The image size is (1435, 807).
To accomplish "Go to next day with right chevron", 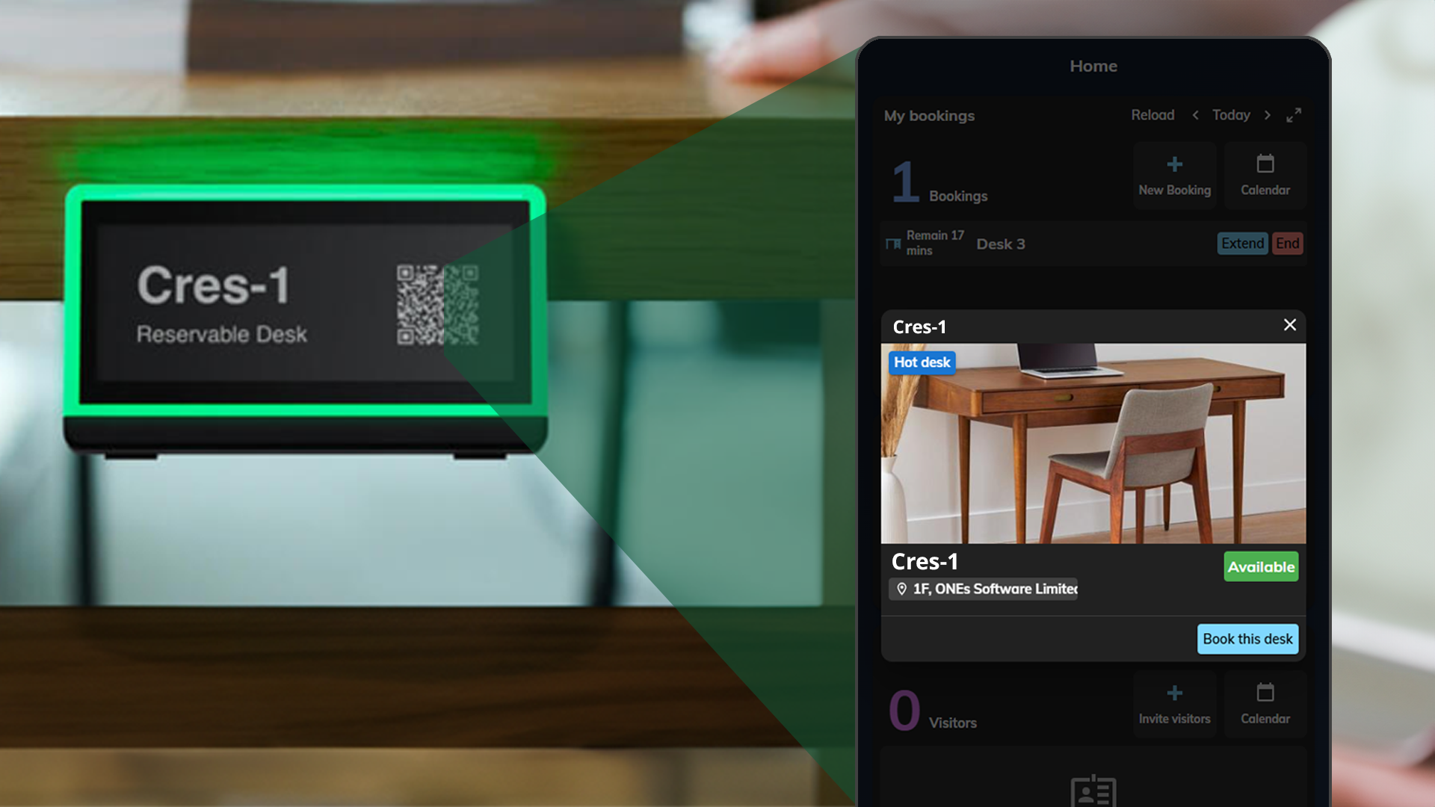I will (x=1268, y=115).
